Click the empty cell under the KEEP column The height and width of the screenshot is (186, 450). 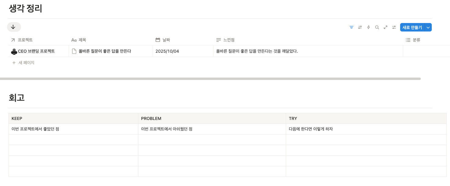coord(73,139)
